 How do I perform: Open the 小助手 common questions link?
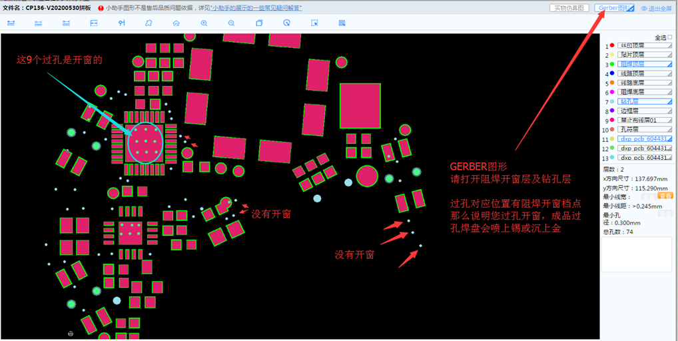(256, 8)
